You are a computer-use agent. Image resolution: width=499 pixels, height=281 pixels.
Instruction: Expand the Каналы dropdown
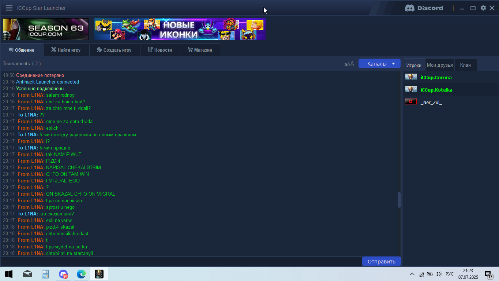[x=379, y=64]
